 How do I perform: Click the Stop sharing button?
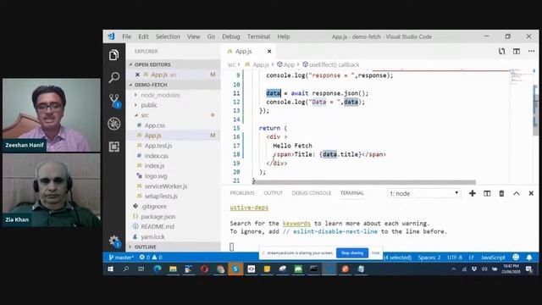[352, 252]
